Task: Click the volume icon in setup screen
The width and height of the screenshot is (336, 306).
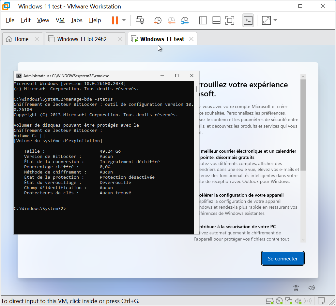Action: [311, 288]
